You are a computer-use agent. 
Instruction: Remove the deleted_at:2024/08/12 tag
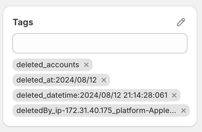[104, 80]
